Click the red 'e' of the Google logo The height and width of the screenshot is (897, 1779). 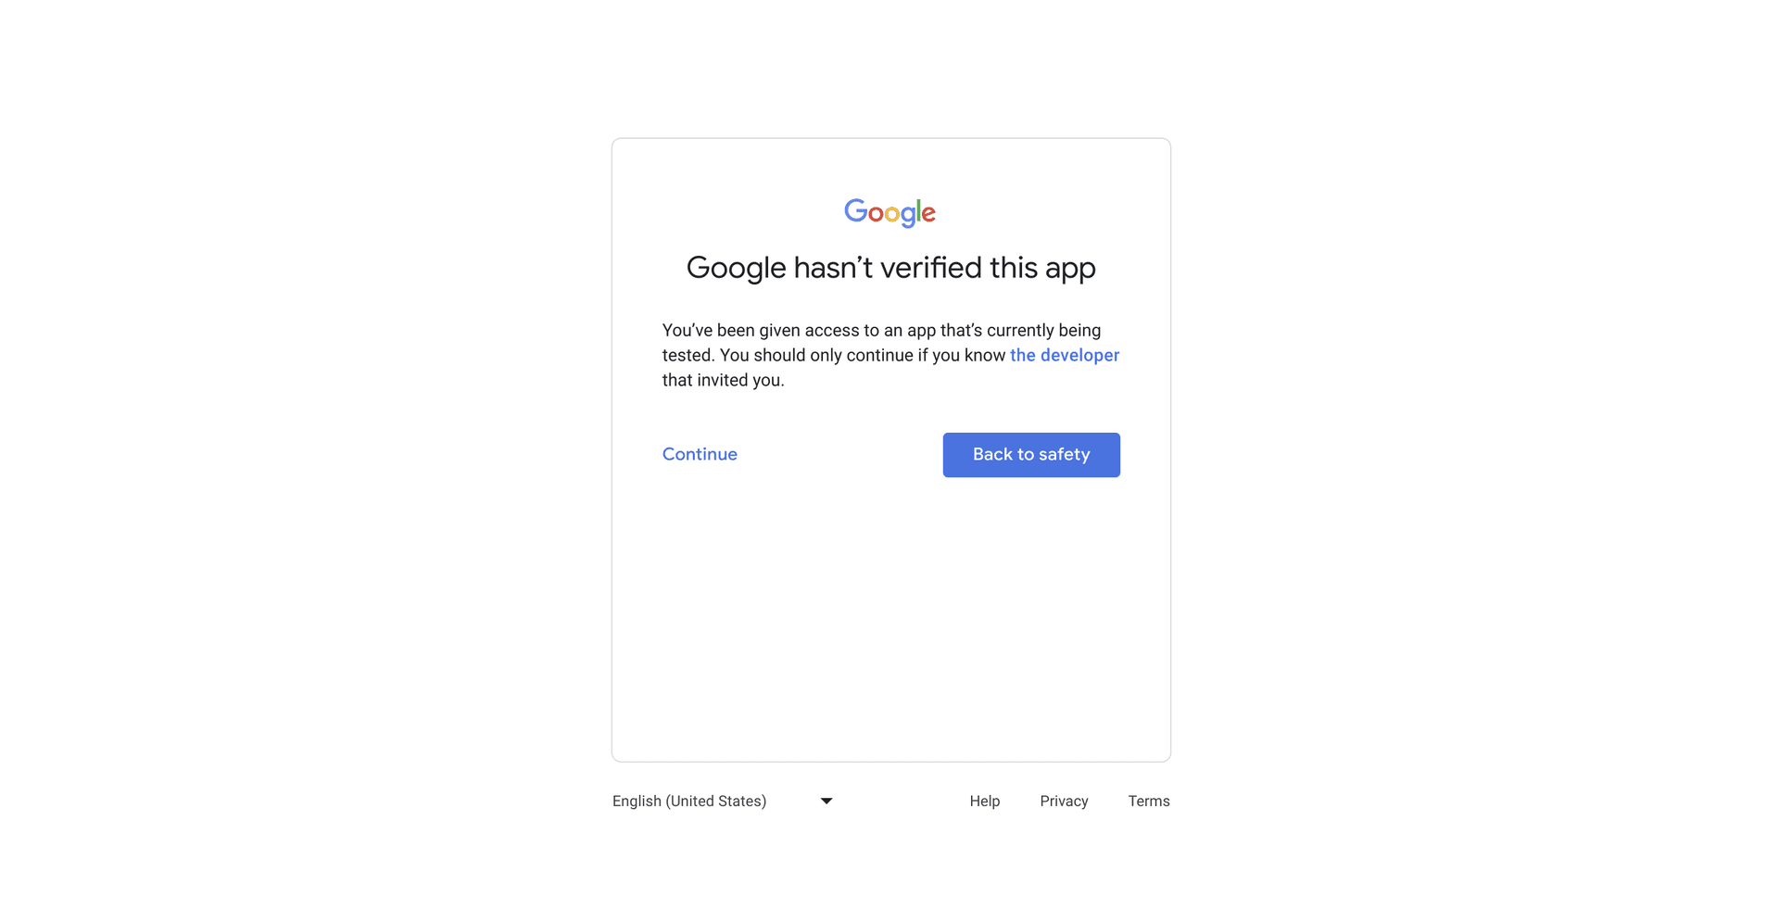(x=928, y=214)
